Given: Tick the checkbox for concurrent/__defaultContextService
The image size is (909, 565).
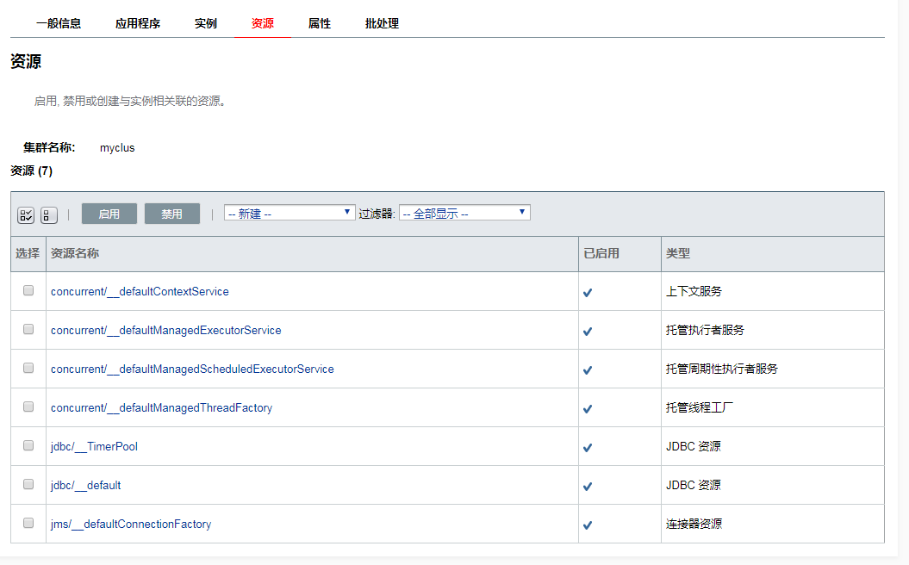Looking at the screenshot, I should pyautogui.click(x=28, y=291).
